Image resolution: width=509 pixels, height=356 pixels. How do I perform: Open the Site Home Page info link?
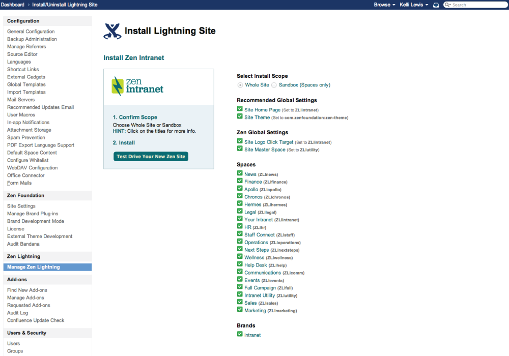262,110
